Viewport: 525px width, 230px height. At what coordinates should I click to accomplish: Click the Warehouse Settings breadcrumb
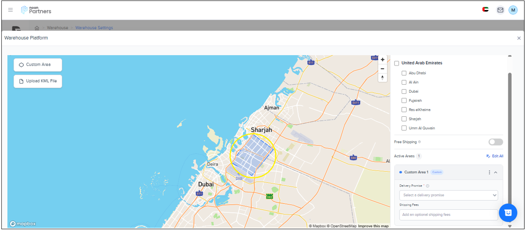coord(94,28)
